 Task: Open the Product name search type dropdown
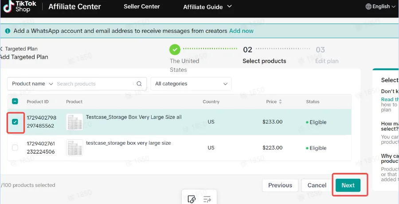[x=32, y=84]
